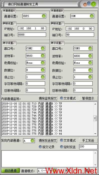
Task: Open channel B 奇偶校验 dropdown
Action: (x=83, y=63)
